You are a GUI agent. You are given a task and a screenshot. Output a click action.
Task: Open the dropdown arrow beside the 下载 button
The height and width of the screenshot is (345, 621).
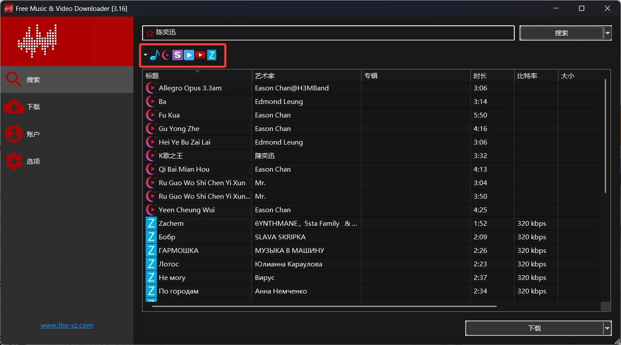coord(607,328)
